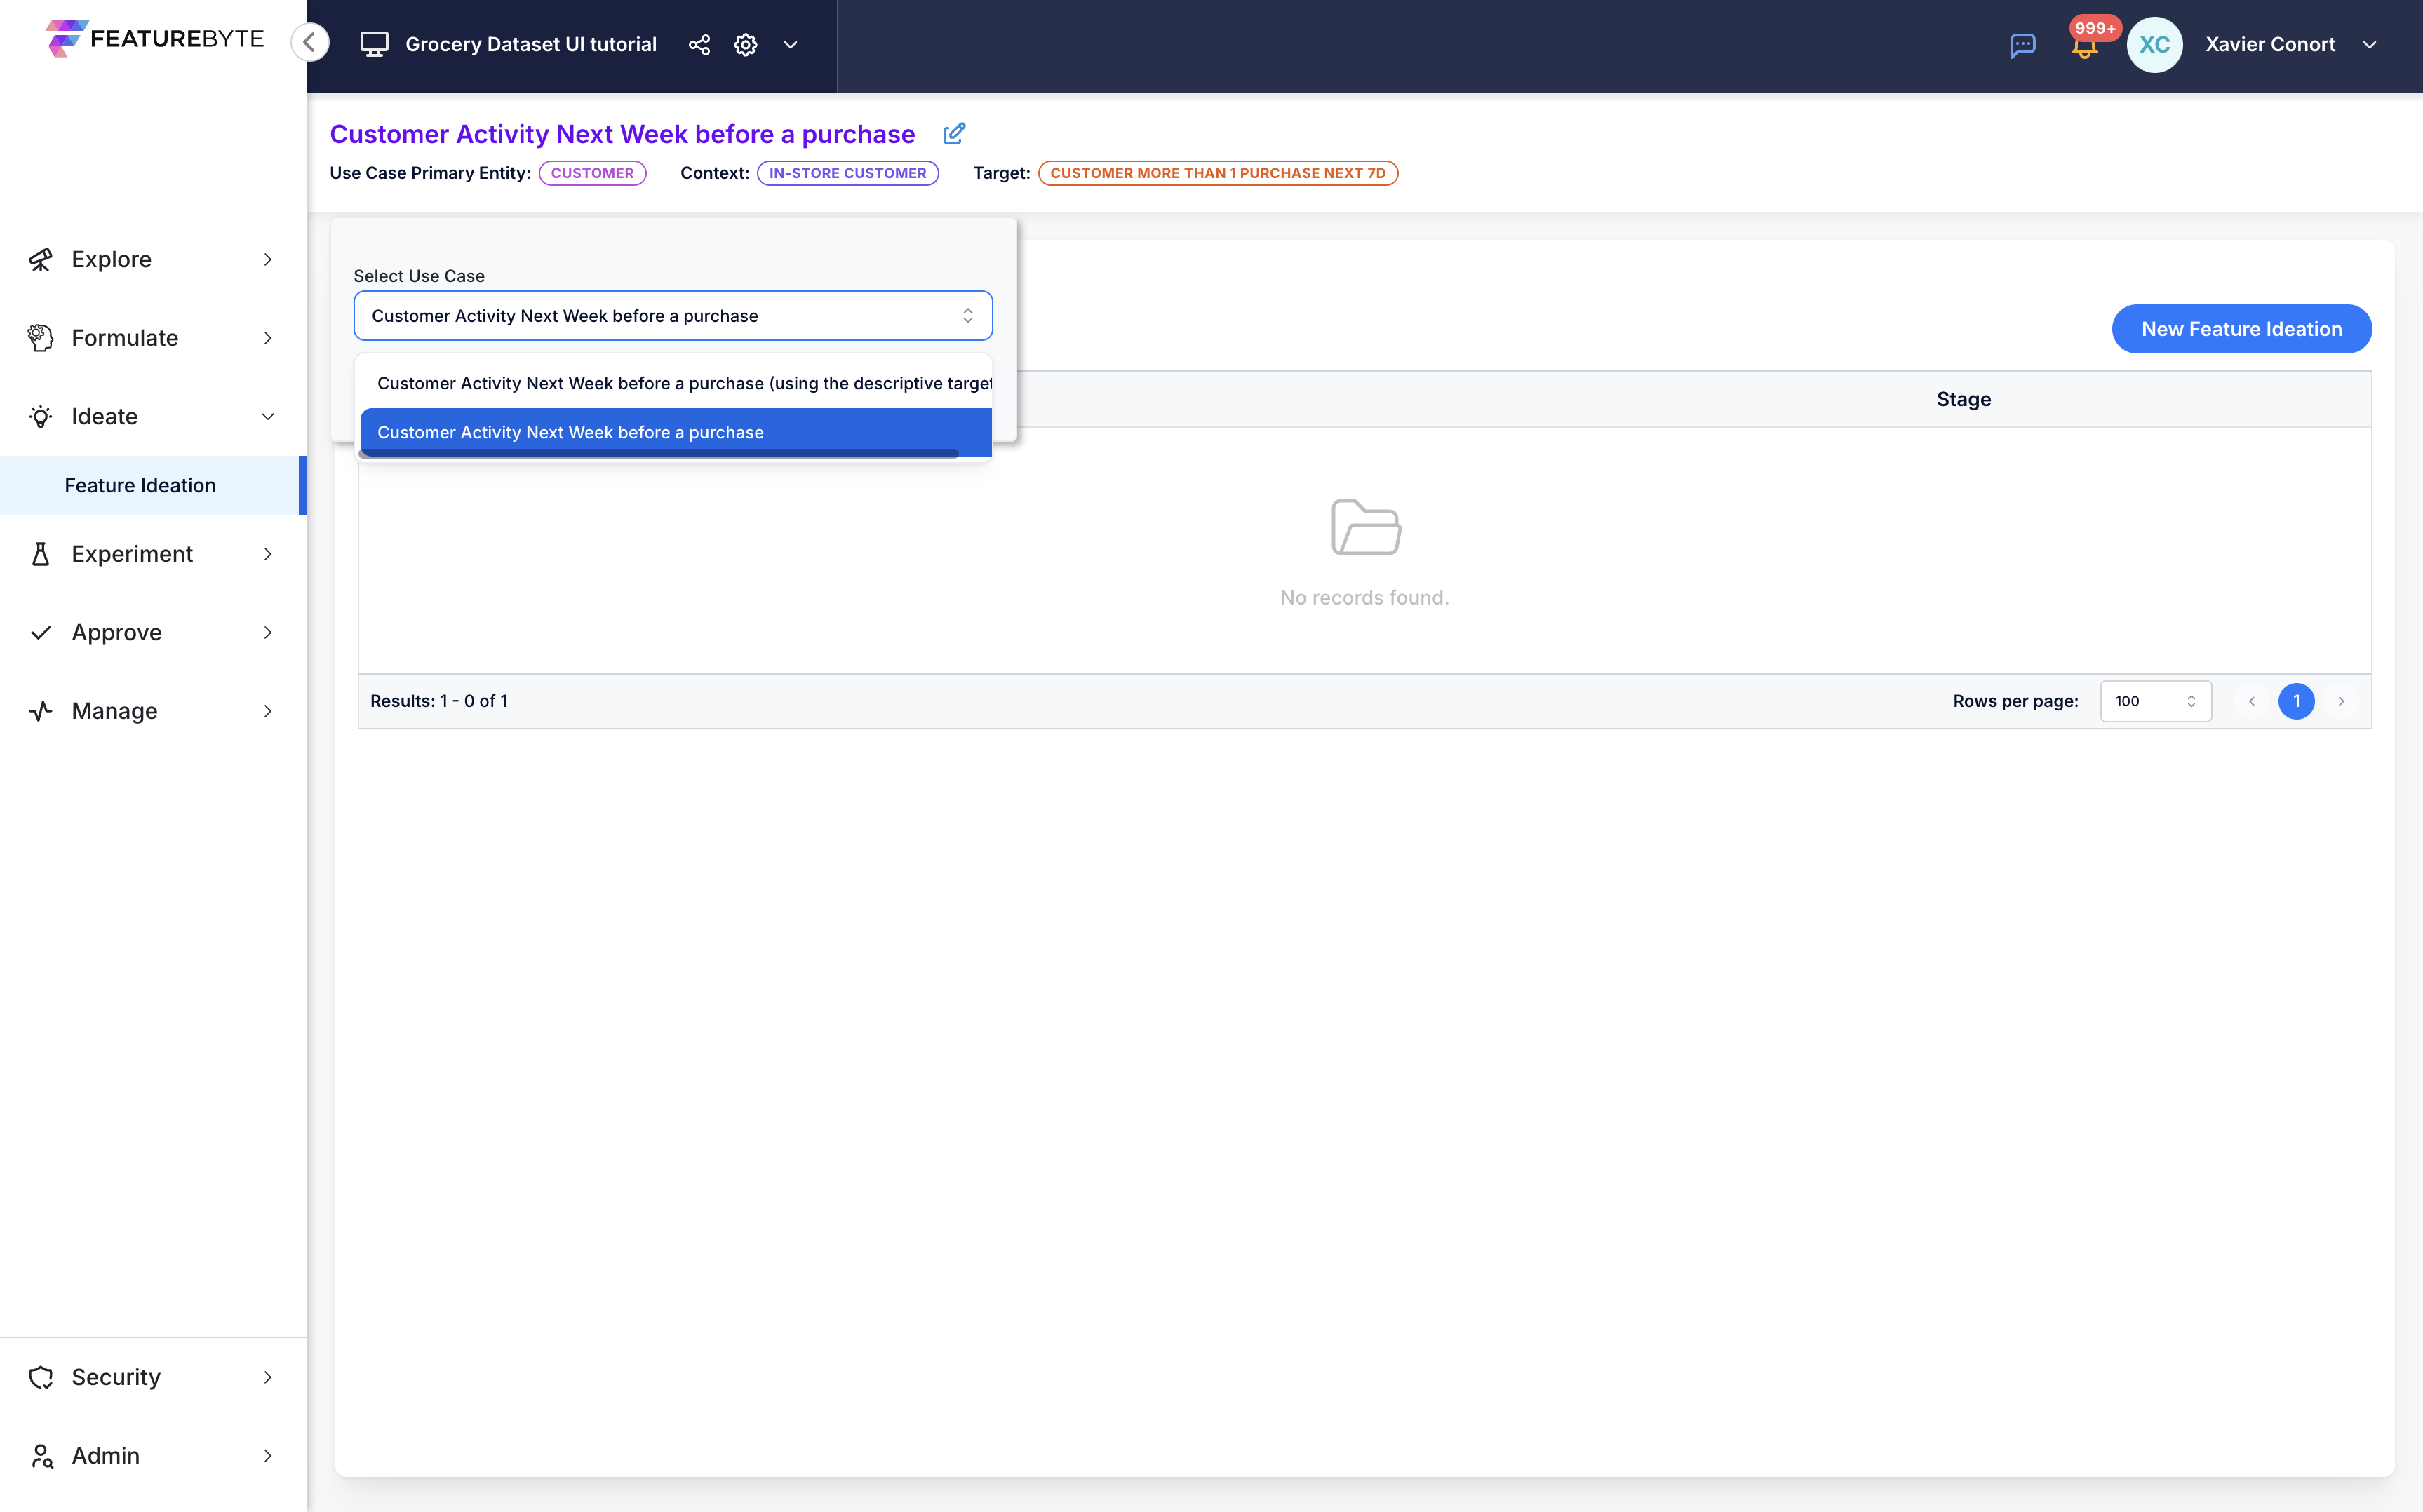
Task: Expand the Manage menu
Action: click(x=153, y=711)
